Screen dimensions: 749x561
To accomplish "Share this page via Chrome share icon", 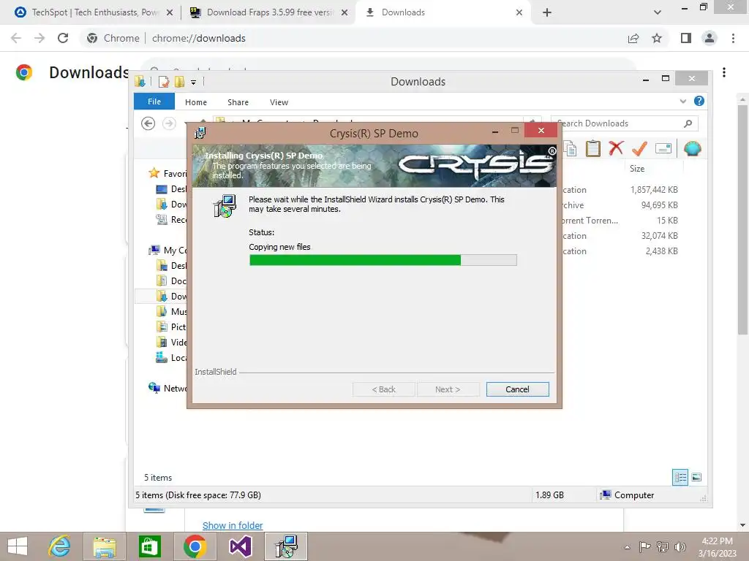I will click(x=633, y=38).
